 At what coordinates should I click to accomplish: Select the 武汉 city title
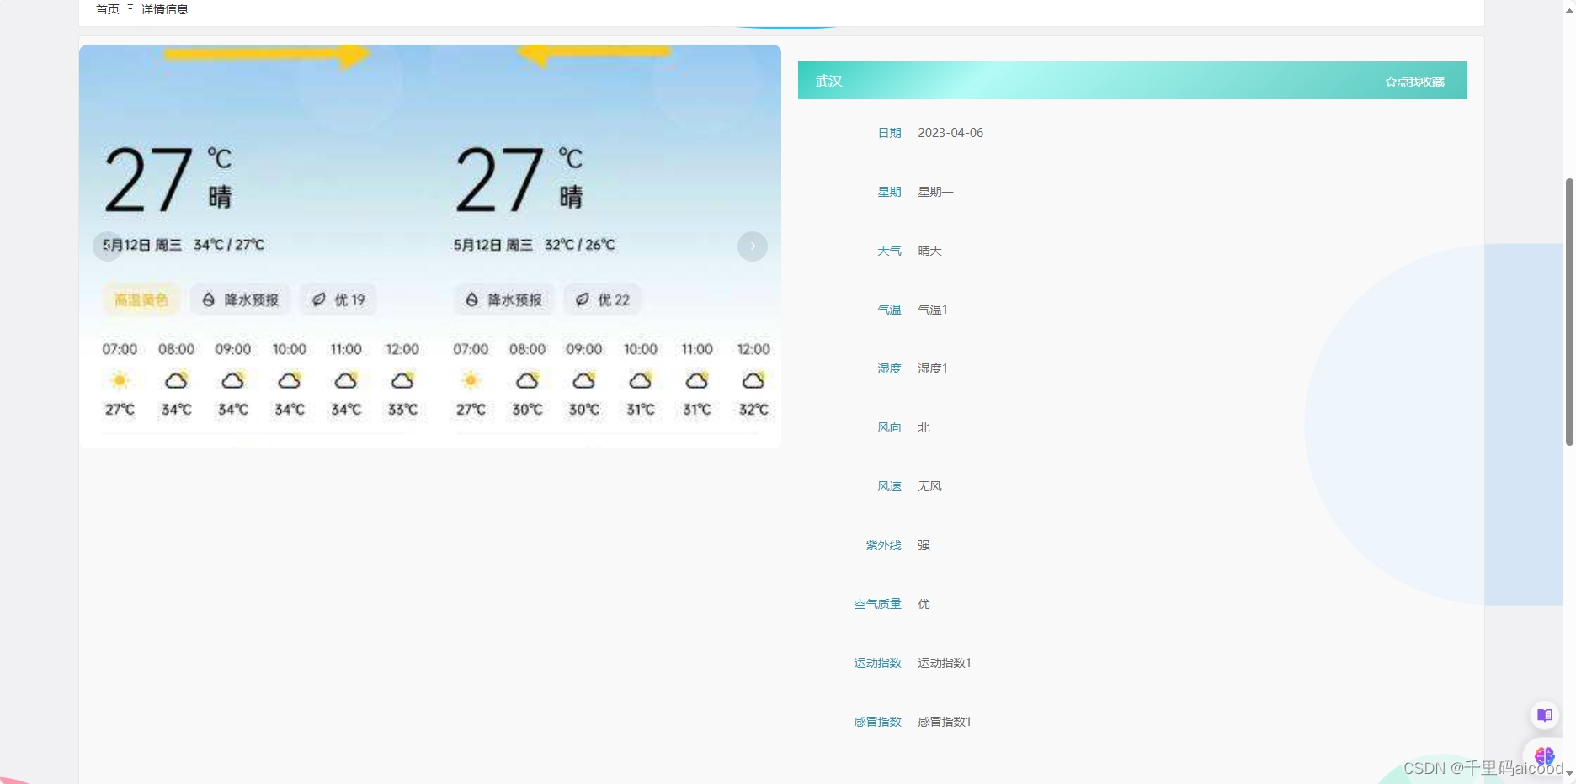(828, 81)
